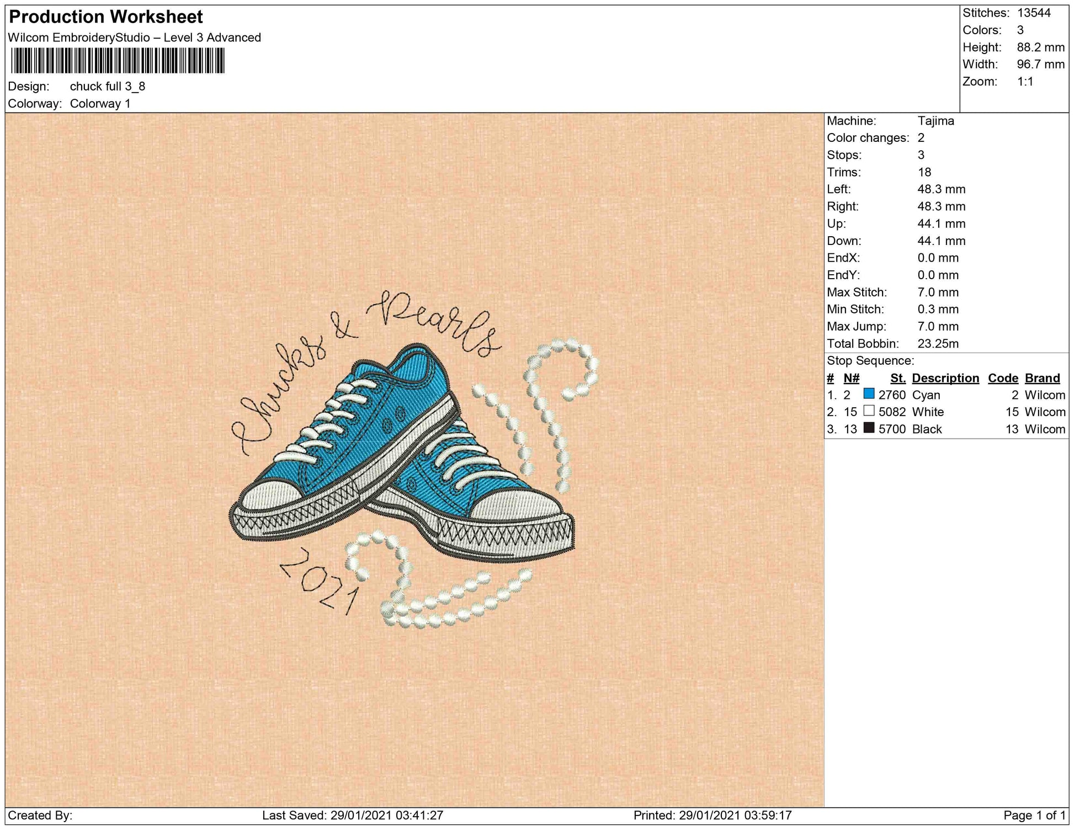The height and width of the screenshot is (826, 1074).
Task: Click the Stop Sequence heading
Action: 870,361
